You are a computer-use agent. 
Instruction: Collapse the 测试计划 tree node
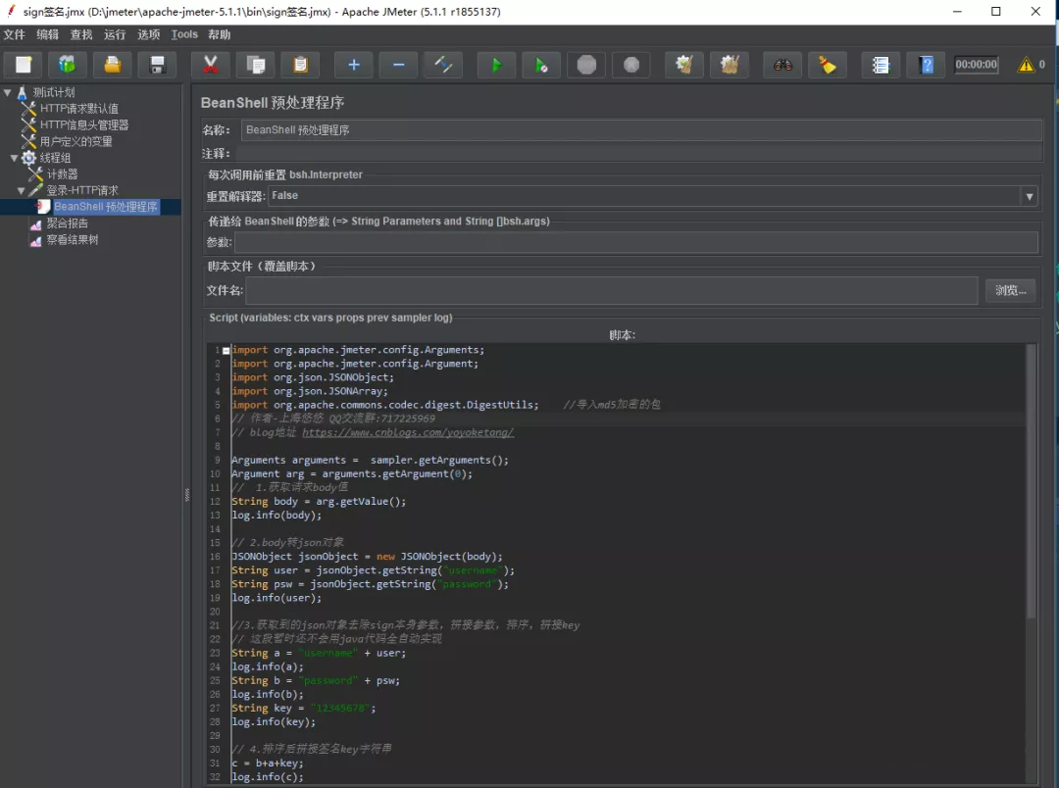[8, 92]
